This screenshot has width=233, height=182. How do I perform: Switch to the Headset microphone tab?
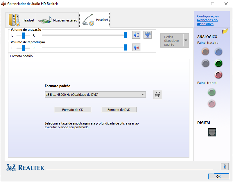coord(94,20)
